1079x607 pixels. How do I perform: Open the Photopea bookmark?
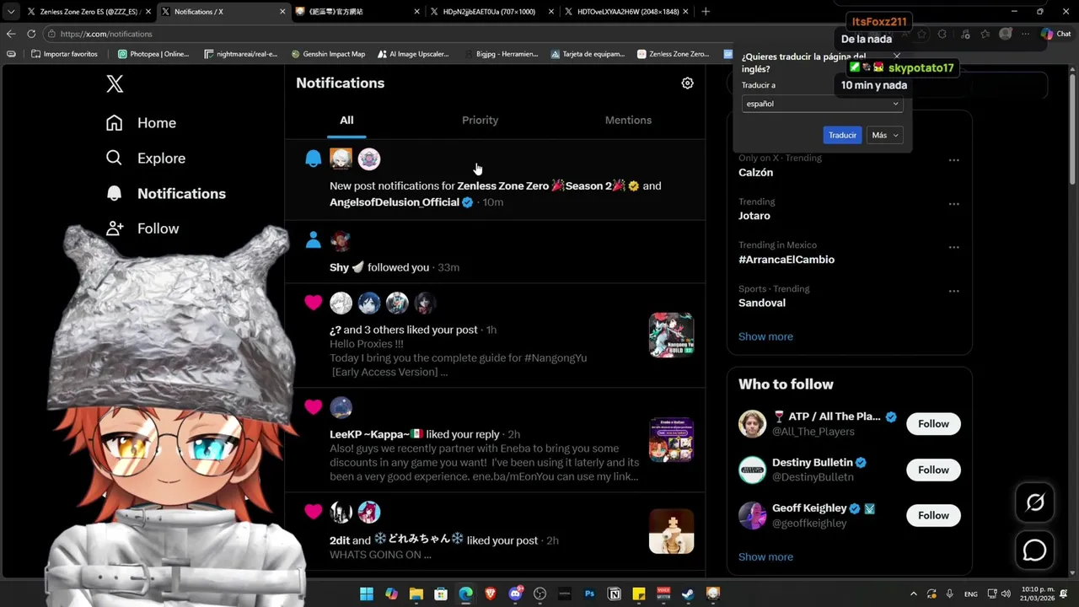[153, 54]
